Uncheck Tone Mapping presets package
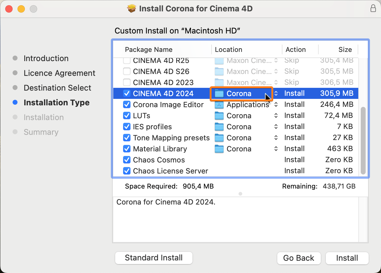 tap(126, 138)
